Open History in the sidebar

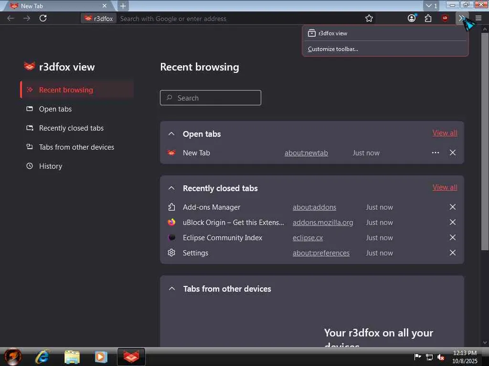click(x=77, y=166)
